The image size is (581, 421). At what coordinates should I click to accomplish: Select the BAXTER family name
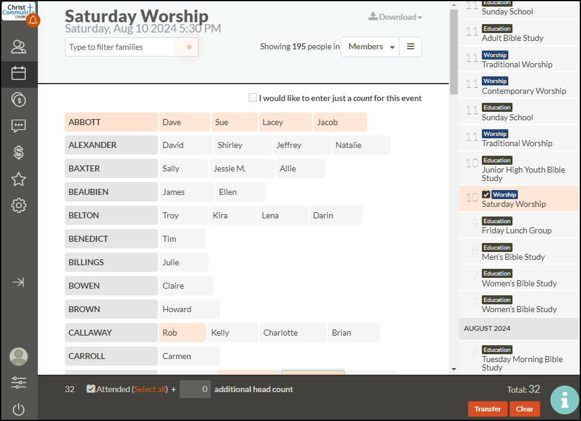coord(111,168)
